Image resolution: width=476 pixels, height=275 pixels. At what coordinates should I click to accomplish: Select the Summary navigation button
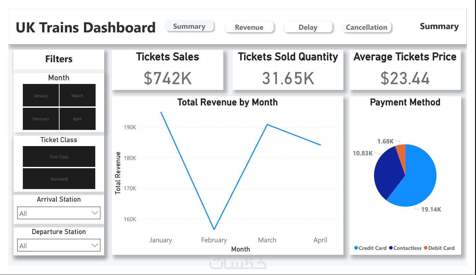pos(190,26)
